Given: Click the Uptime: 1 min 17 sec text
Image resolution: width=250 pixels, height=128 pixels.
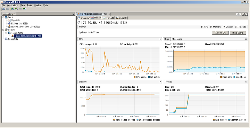Looking at the screenshot, I should tap(89, 32).
